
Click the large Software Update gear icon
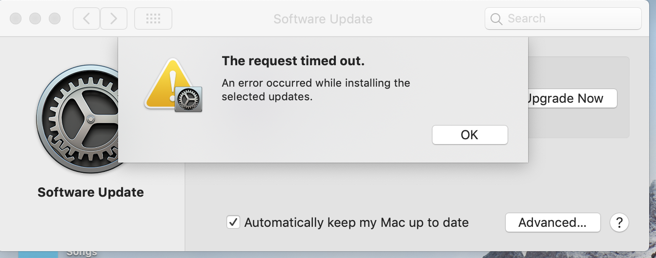[78, 119]
